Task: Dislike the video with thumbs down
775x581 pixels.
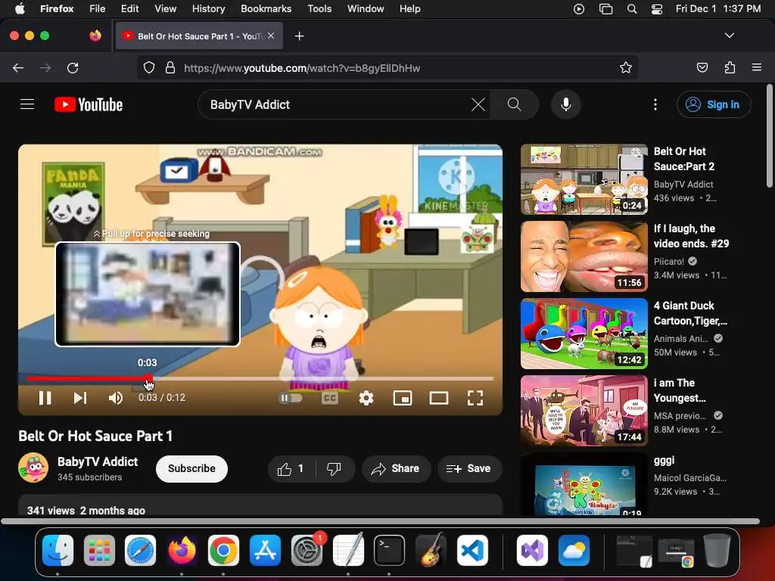Action: [x=335, y=468]
